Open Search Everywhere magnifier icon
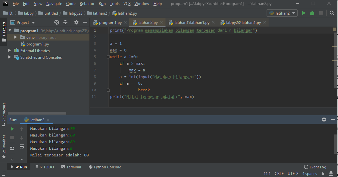 pyautogui.click(x=332, y=13)
